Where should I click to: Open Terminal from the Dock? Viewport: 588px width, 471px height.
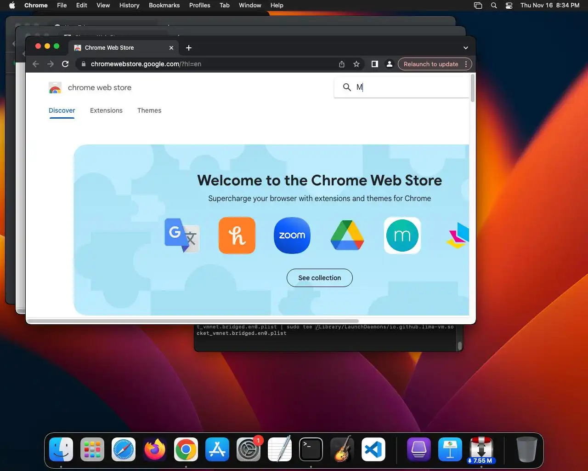pyautogui.click(x=311, y=449)
